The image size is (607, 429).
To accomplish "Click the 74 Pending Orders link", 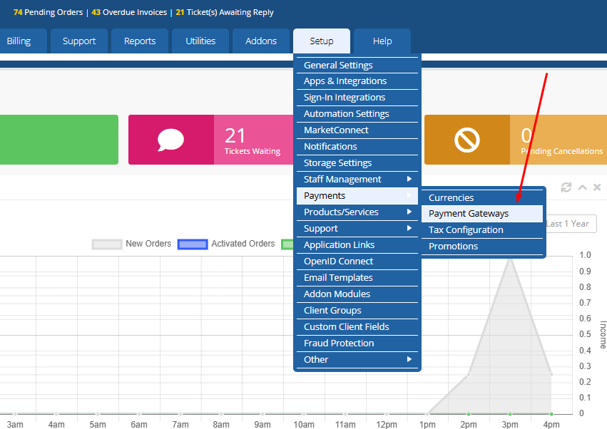I will (x=48, y=12).
